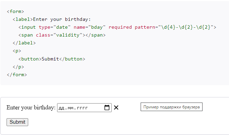
Task: Click the Submit button
Action: point(17,122)
